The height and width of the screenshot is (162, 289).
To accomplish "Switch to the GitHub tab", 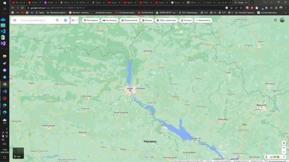I will (x=193, y=3).
